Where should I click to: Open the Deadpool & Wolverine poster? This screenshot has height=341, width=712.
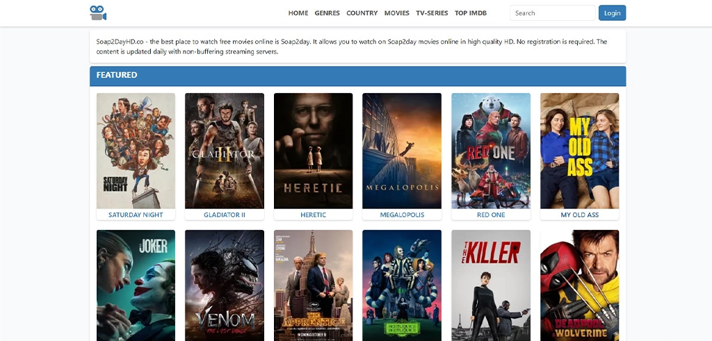[579, 285]
